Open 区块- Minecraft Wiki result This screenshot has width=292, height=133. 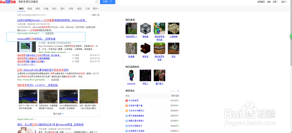click(43, 70)
